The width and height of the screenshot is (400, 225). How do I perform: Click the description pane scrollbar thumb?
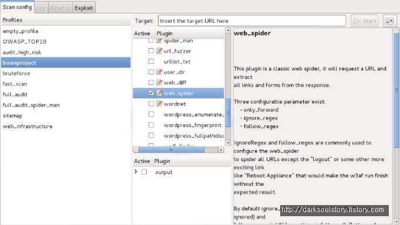[396, 90]
